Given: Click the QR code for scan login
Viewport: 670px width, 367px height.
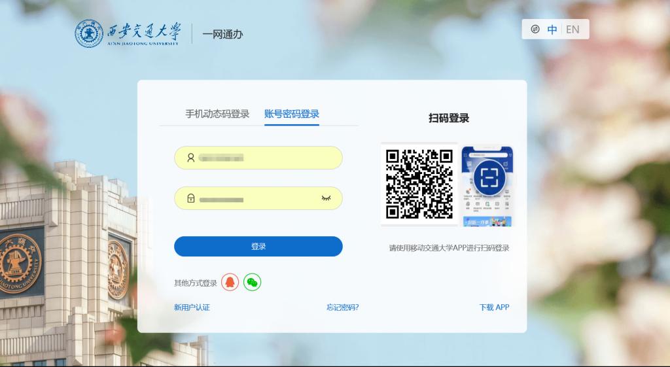Looking at the screenshot, I should coord(419,184).
